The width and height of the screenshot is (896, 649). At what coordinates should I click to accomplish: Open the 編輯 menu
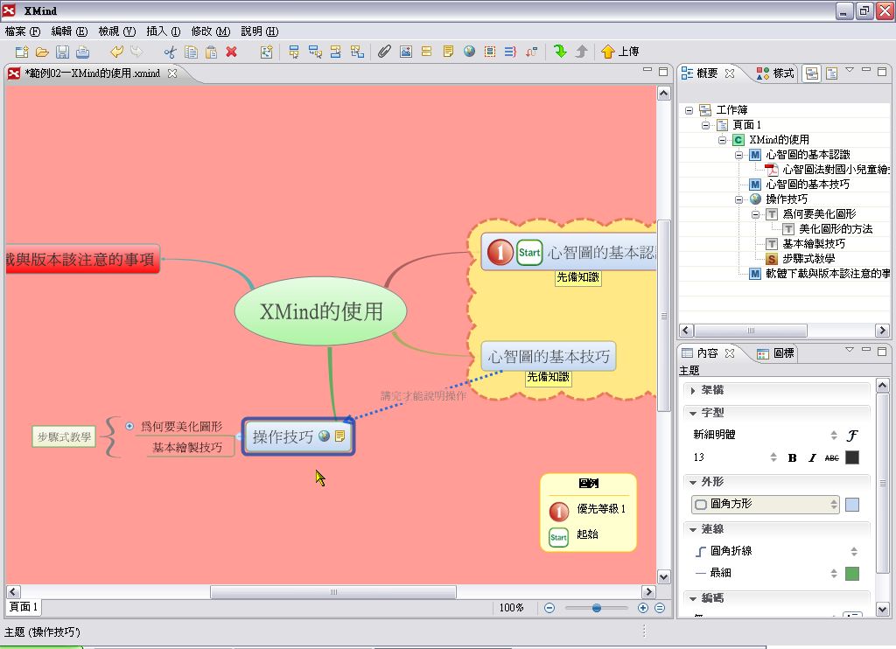[x=69, y=31]
